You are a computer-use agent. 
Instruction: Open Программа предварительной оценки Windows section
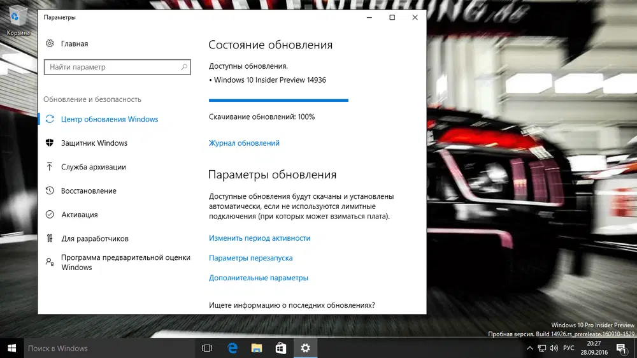[125, 262]
